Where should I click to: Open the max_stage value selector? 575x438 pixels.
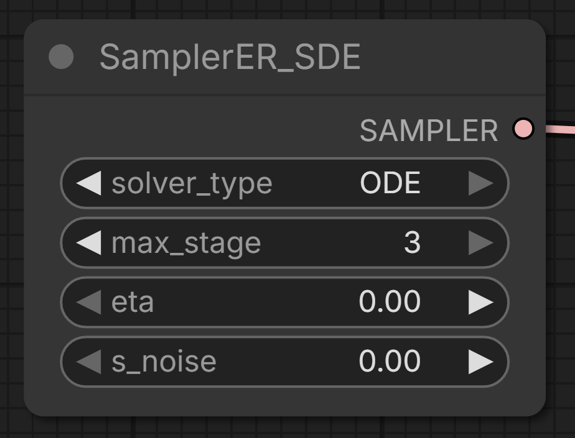tap(284, 242)
